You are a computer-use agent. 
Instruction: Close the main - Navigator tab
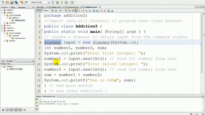tap(15, 61)
